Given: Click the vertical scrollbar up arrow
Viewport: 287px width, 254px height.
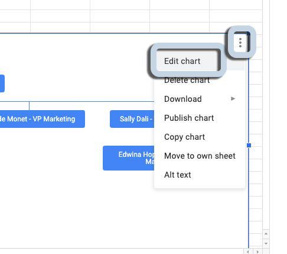Looking at the screenshot, I should pos(266,234).
